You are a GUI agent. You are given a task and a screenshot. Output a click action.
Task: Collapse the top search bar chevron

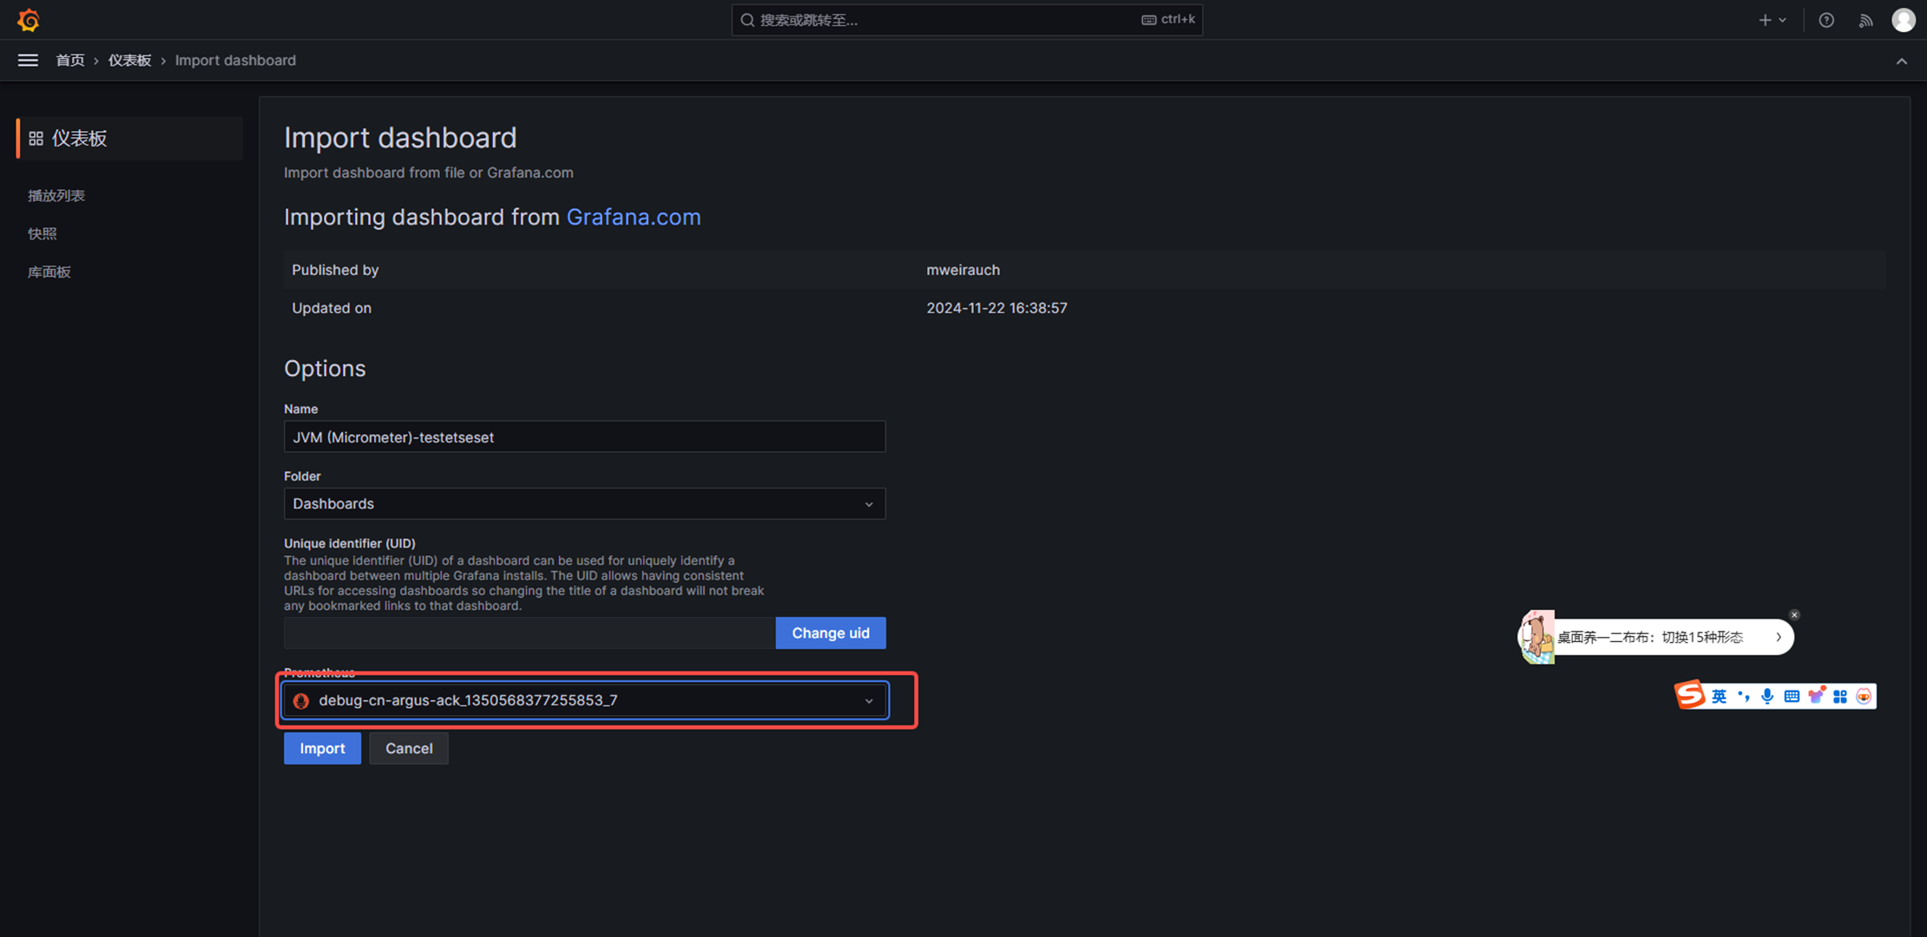pyautogui.click(x=1901, y=61)
